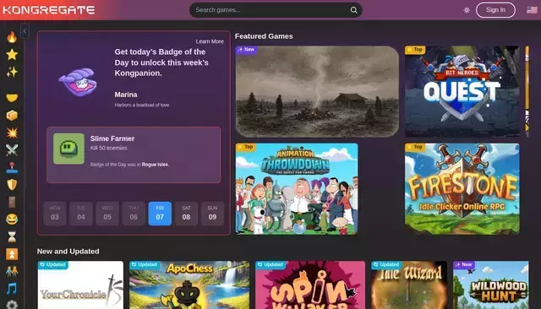Open the explosion sidebar category icon
541x309 pixels.
pyautogui.click(x=12, y=133)
